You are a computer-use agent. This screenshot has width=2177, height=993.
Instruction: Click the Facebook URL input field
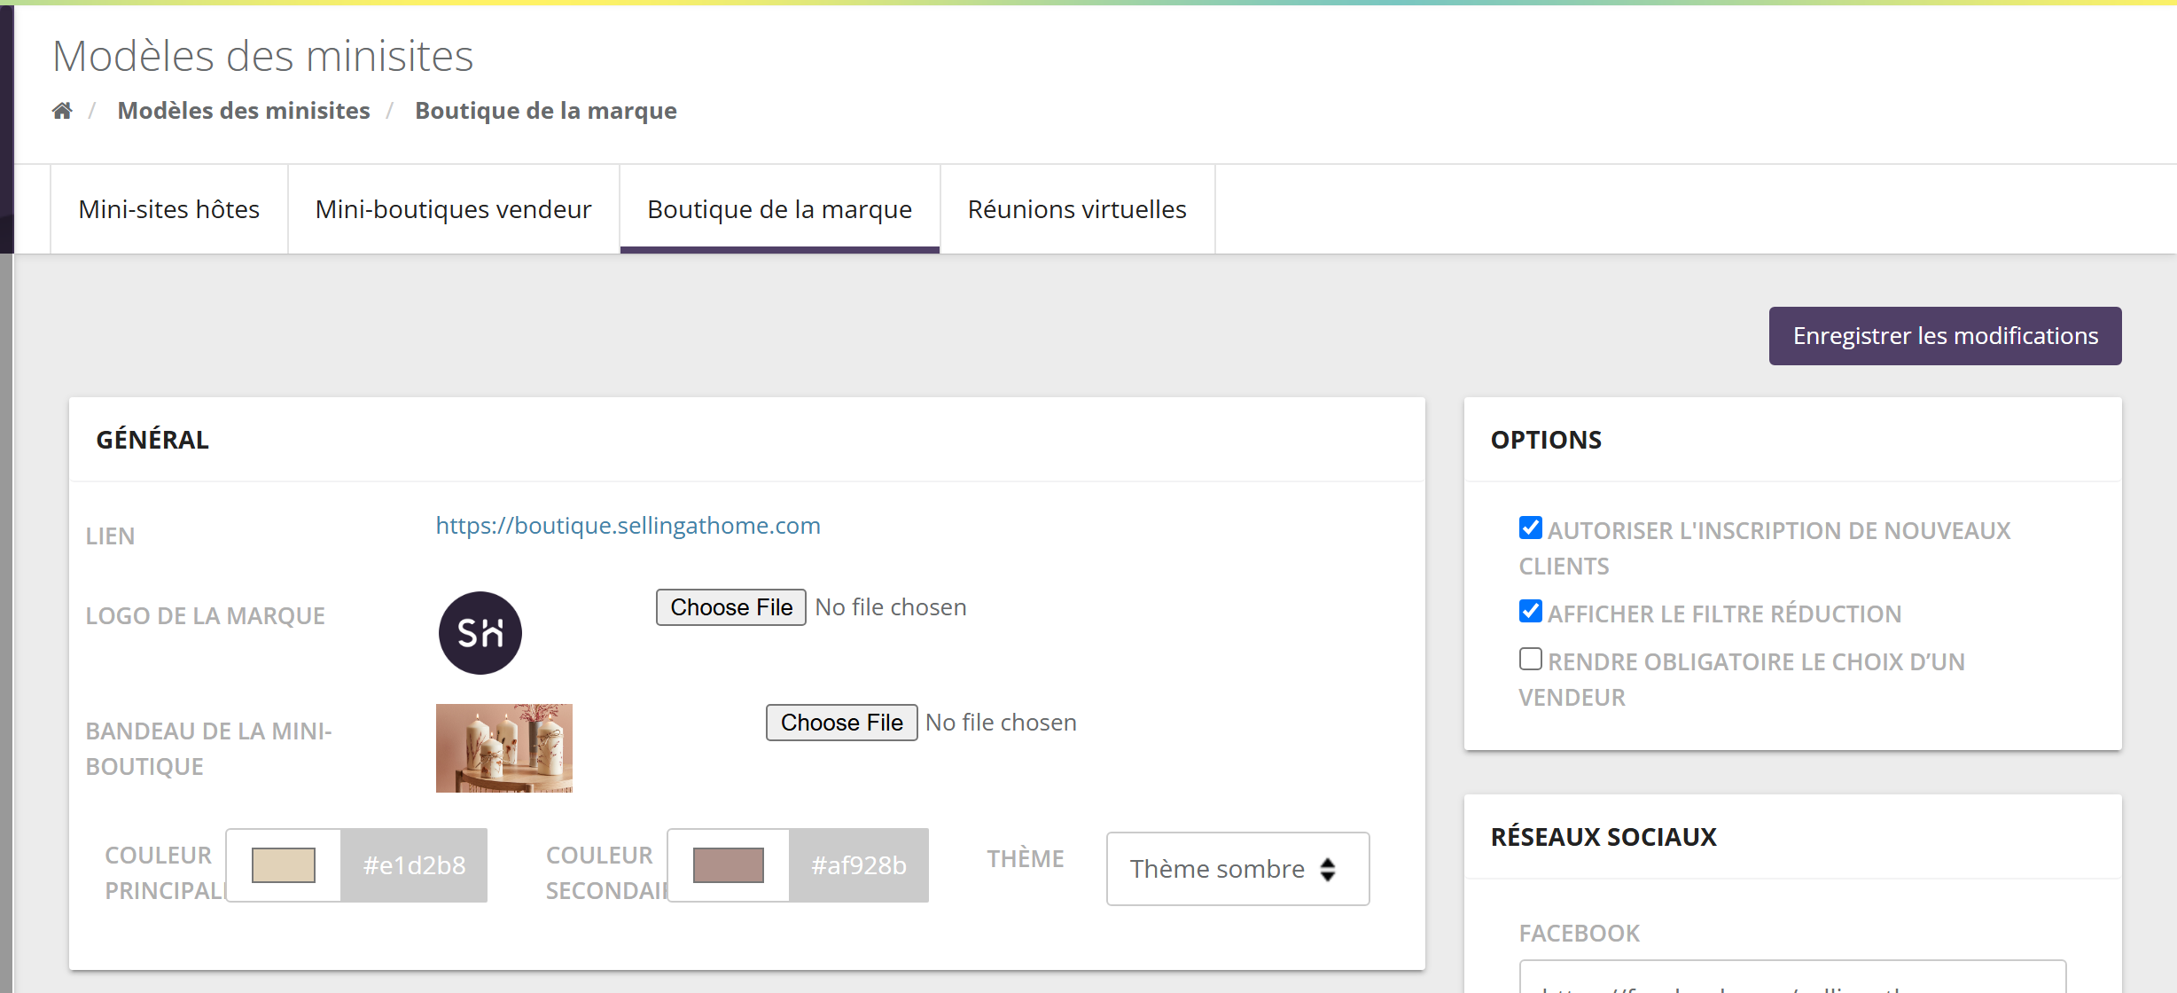[1792, 977]
